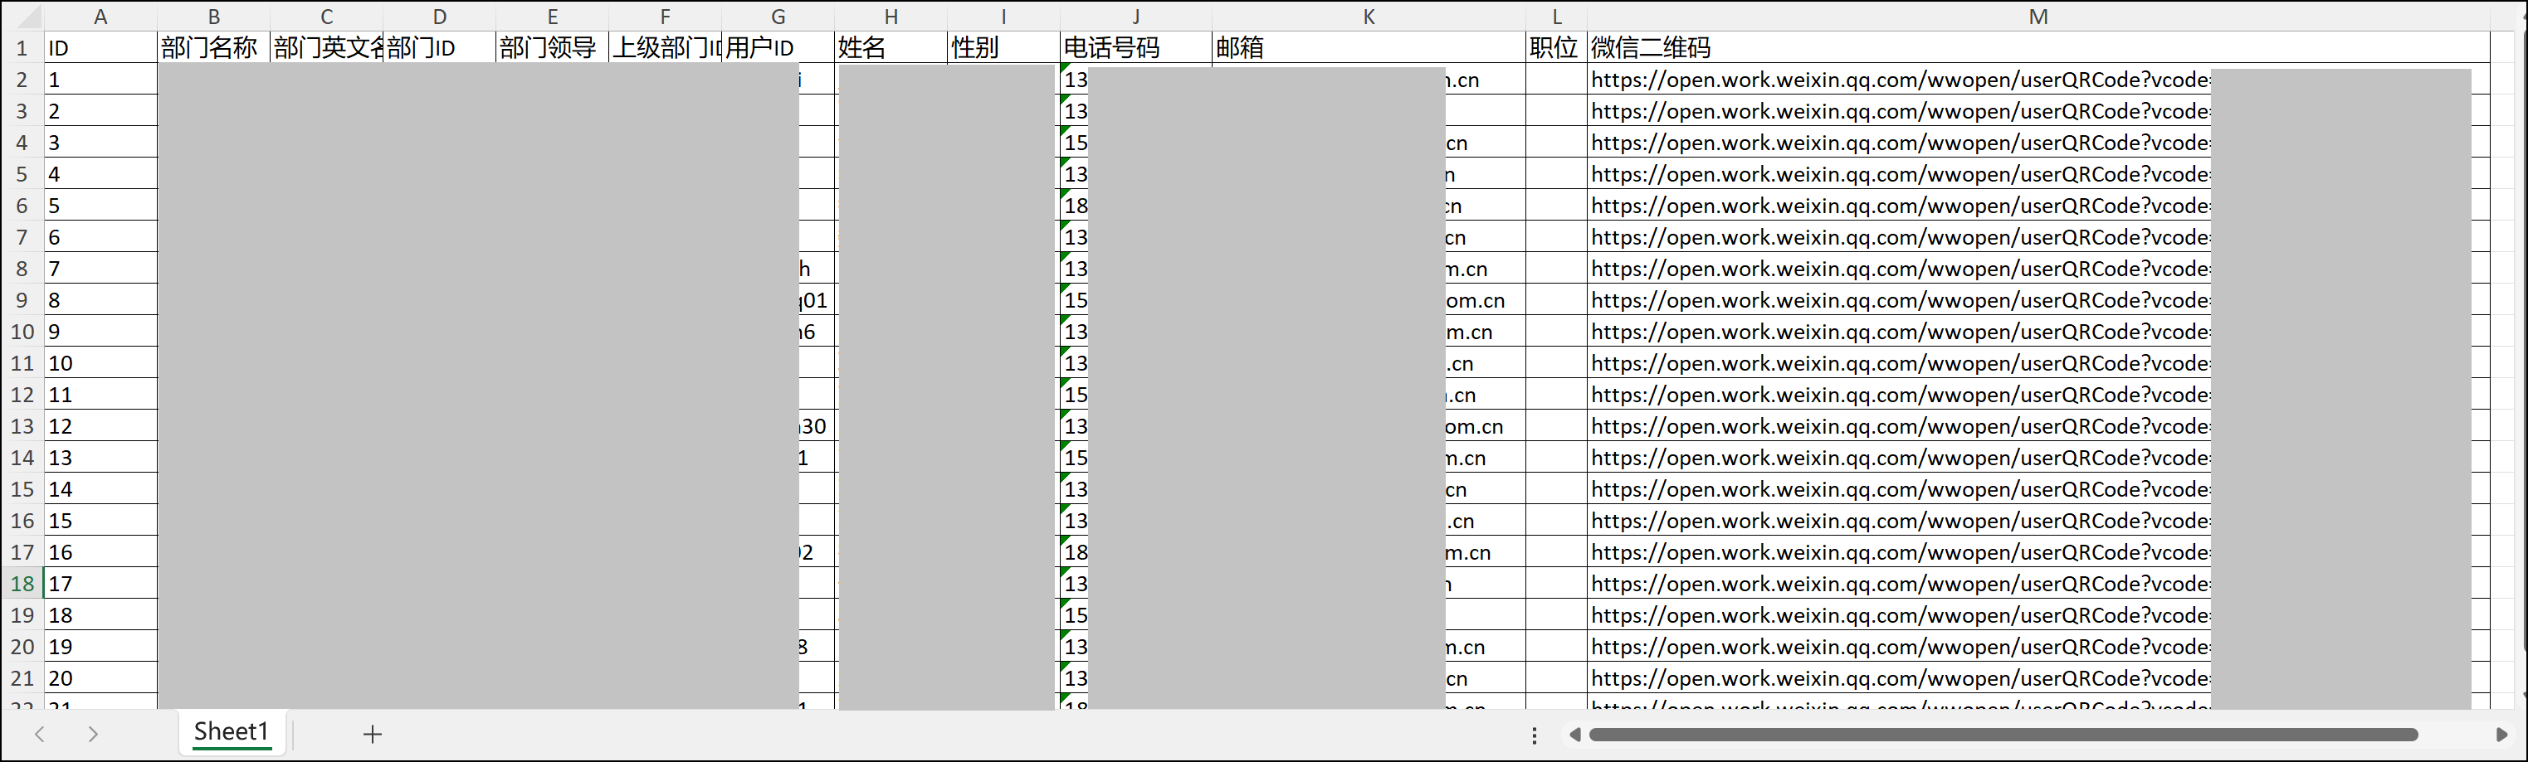Screen dimensions: 2528x762
Task: Select the Sheet1 tab
Action: pyautogui.click(x=232, y=731)
